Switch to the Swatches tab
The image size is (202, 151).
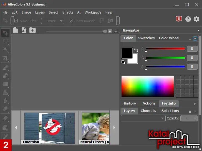146,38
